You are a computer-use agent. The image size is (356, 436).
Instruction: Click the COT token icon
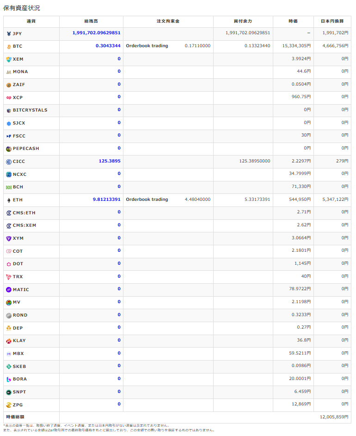pyautogui.click(x=9, y=251)
